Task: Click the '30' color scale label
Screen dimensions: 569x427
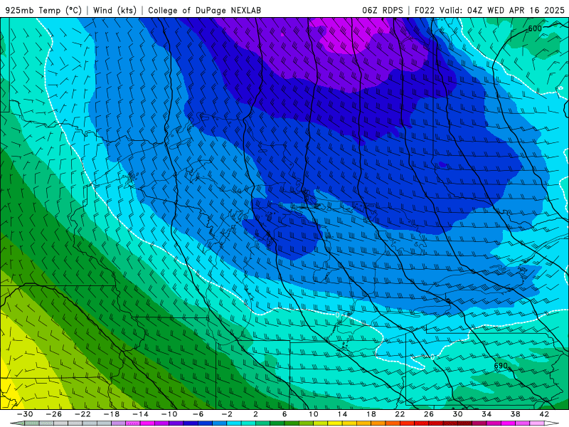Action: click(457, 414)
